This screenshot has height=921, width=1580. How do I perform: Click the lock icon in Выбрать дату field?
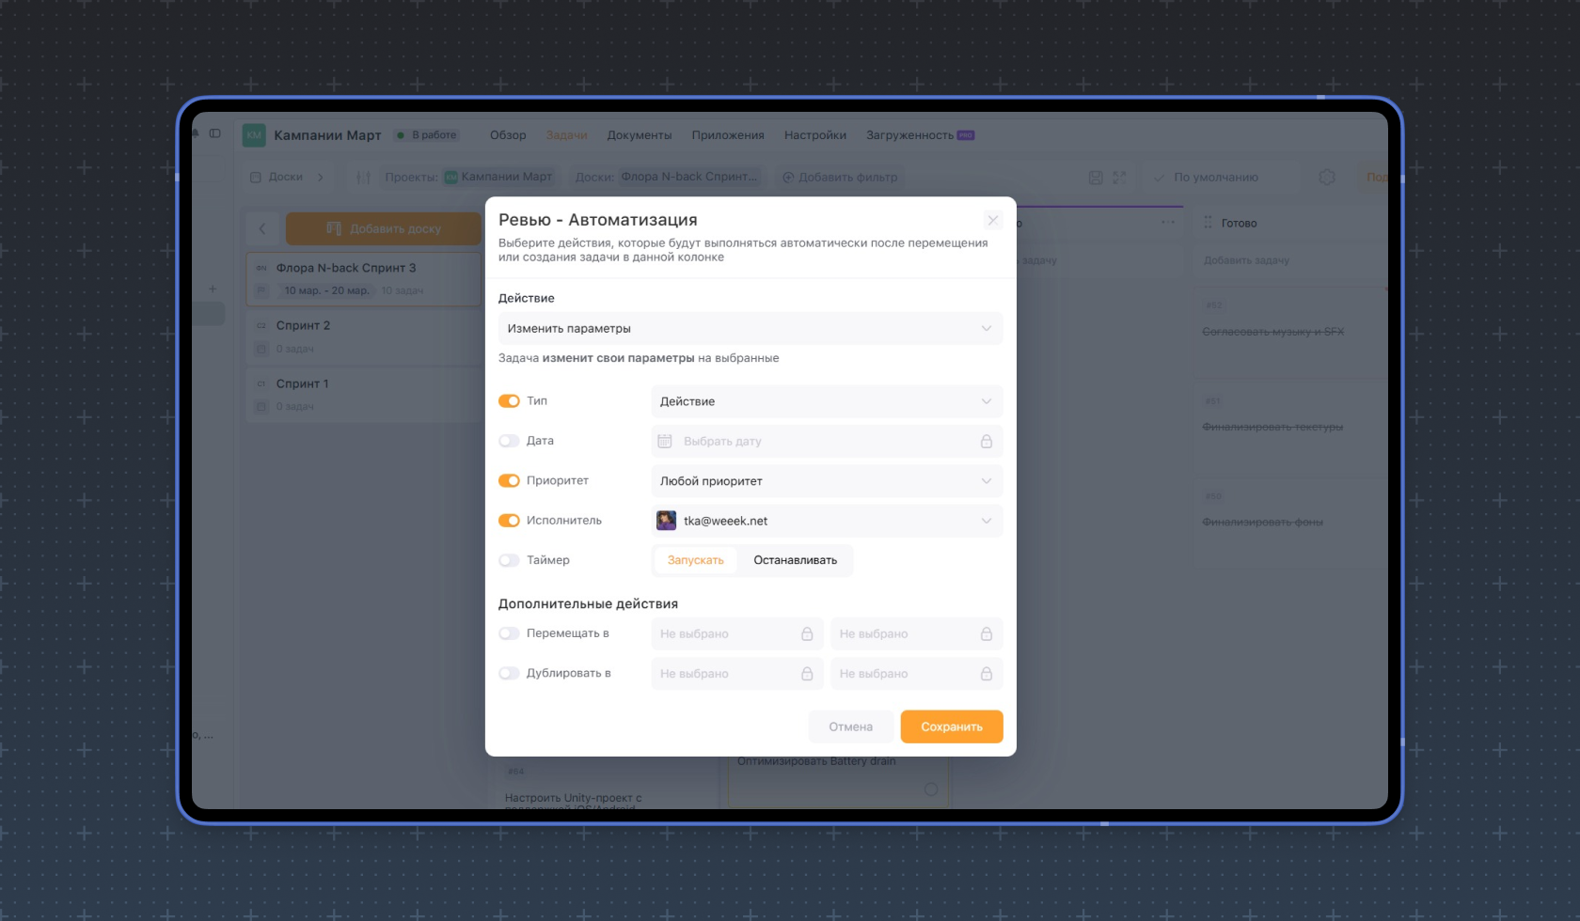(986, 441)
